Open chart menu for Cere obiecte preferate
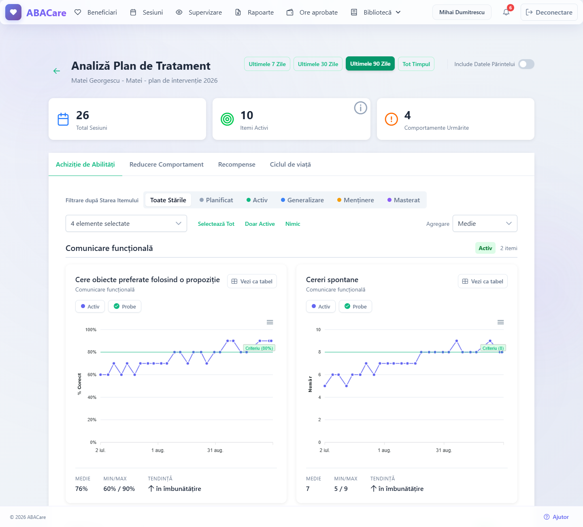 (270, 322)
